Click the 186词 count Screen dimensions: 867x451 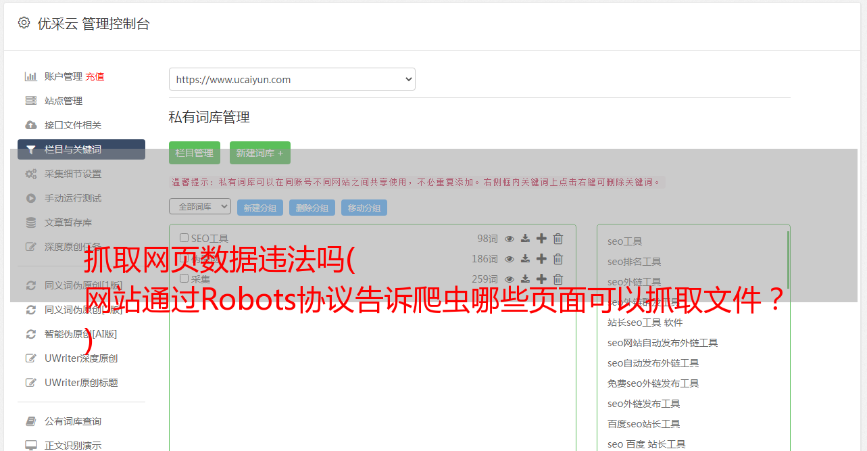point(485,259)
